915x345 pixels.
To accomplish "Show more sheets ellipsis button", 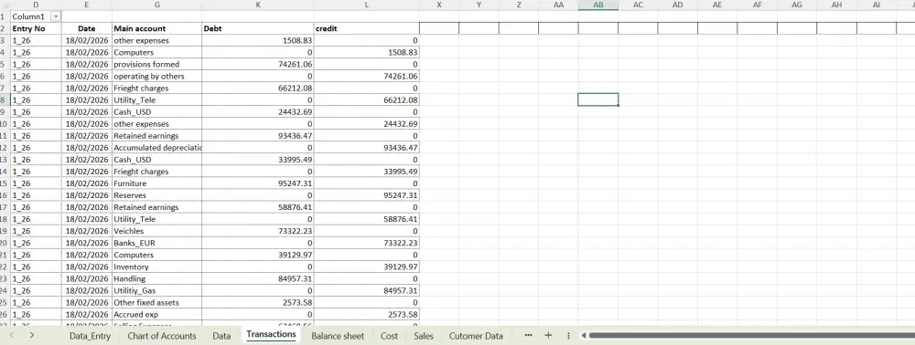I will (x=529, y=335).
